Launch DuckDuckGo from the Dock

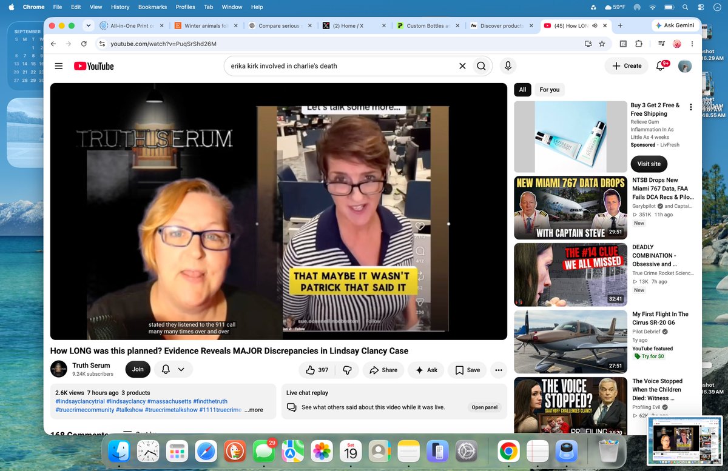(235, 451)
